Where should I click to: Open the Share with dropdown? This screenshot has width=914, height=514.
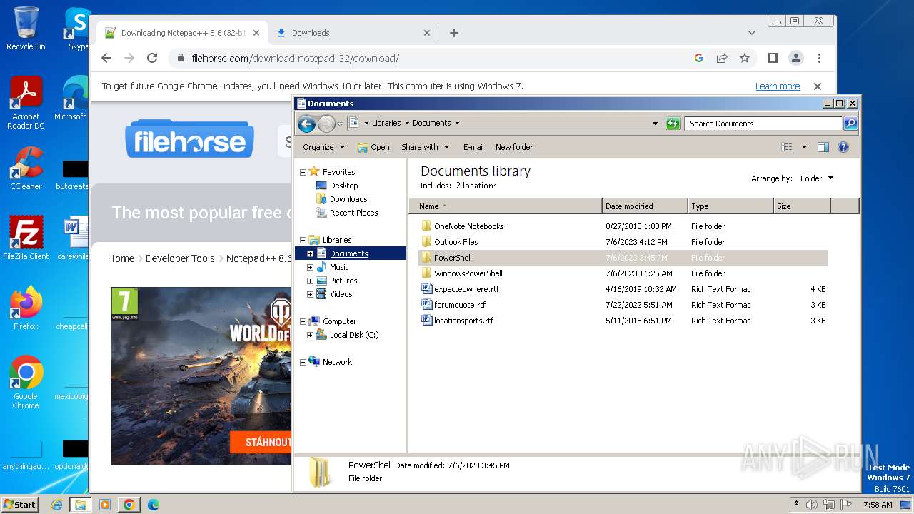tap(426, 147)
